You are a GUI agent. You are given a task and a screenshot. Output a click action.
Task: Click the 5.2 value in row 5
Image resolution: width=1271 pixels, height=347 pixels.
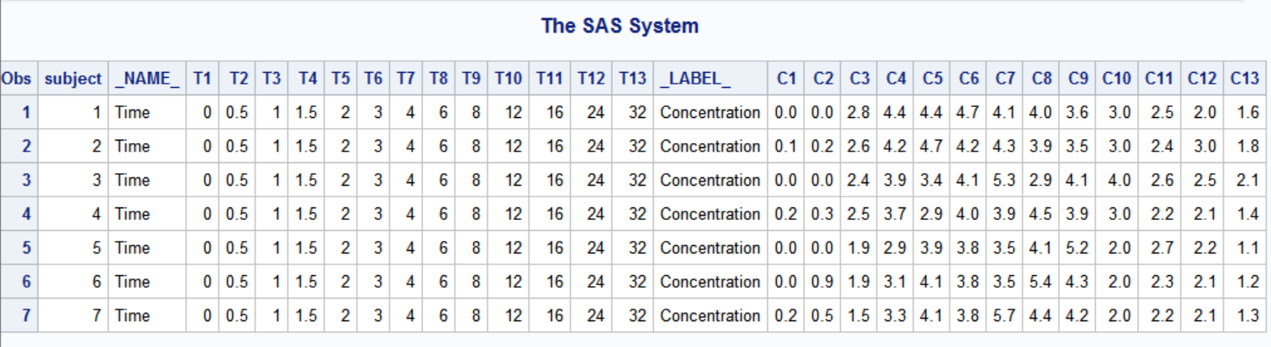(x=1078, y=247)
